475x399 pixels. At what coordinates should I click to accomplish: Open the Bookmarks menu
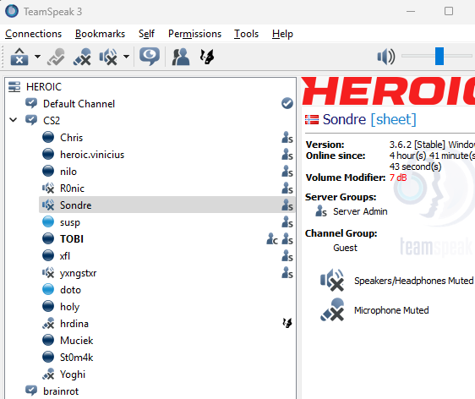click(100, 34)
